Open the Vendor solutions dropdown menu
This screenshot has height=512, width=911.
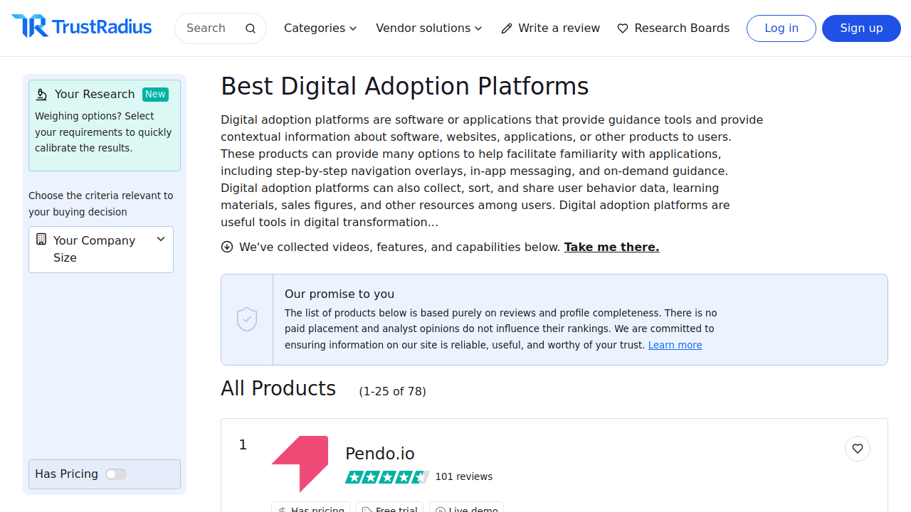tap(429, 28)
